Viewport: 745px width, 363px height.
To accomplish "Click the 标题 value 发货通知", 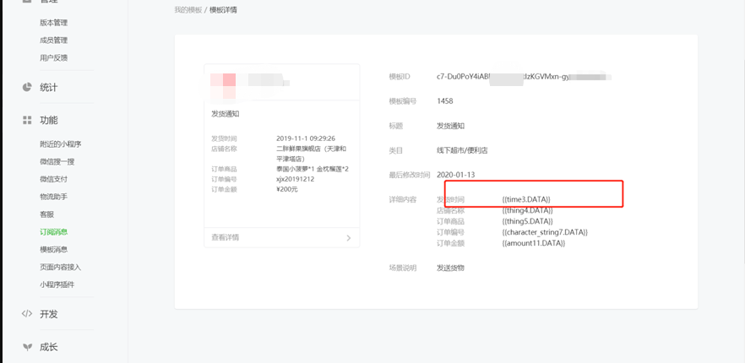I will pos(450,126).
